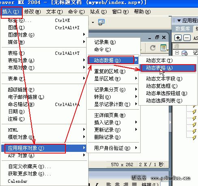
Task: Click the bottom lightning bolt field icon
Action: click(x=194, y=138)
